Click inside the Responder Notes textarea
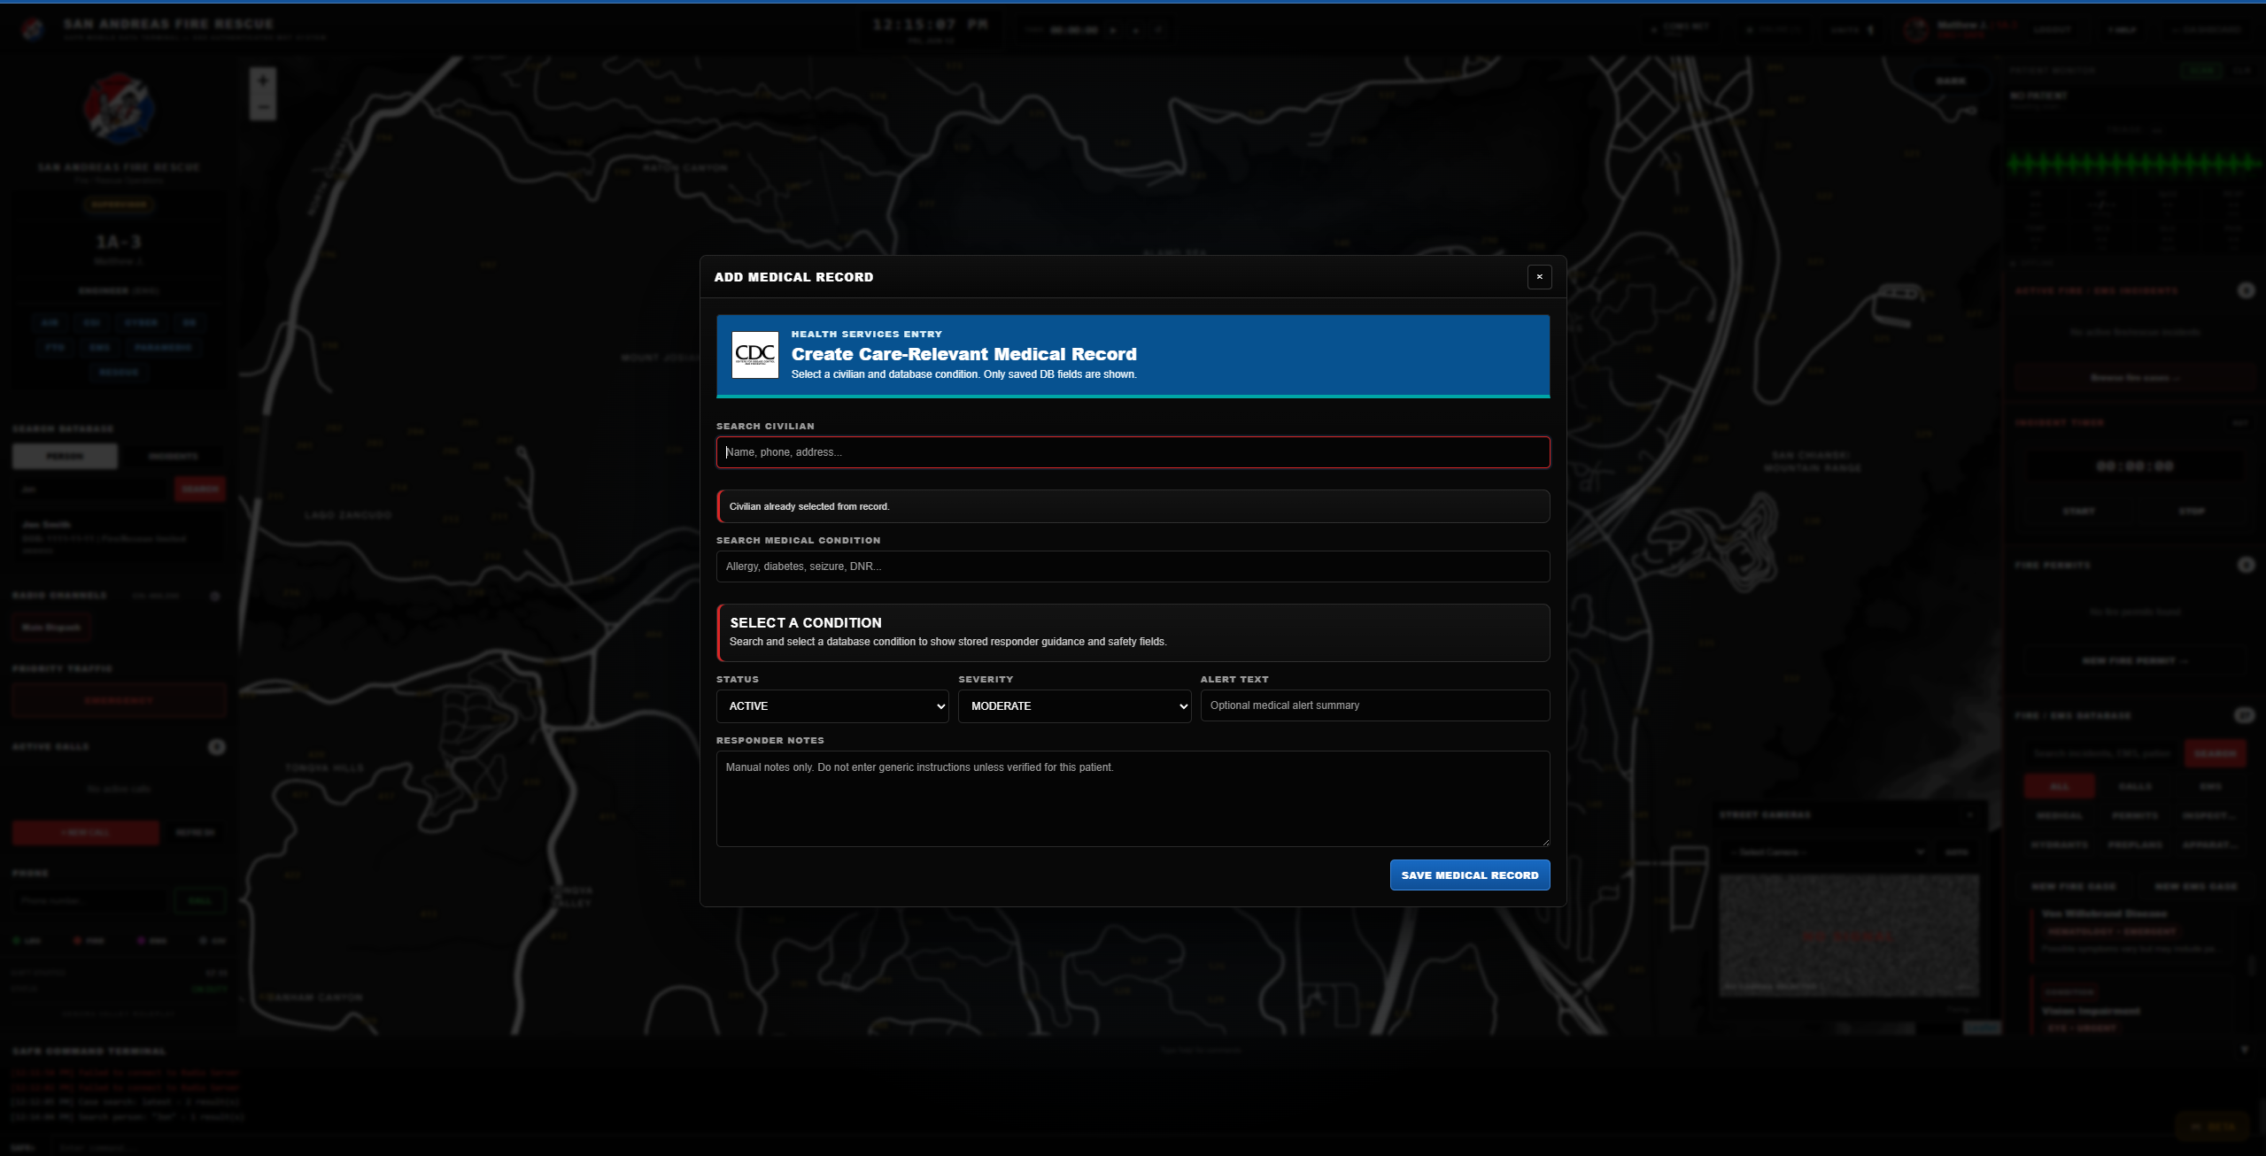 pos(1133,799)
